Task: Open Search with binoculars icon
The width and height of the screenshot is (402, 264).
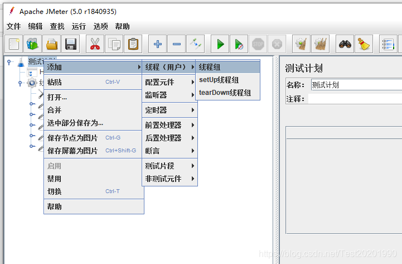Action: pyautogui.click(x=345, y=44)
